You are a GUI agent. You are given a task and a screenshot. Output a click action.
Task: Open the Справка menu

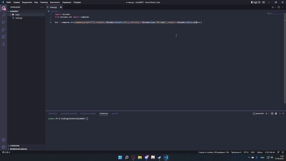(x=77, y=2)
